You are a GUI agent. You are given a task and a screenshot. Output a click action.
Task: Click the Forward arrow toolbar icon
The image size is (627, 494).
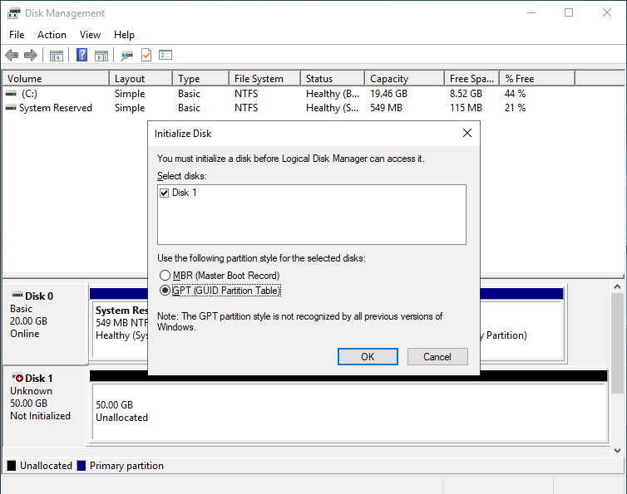[31, 55]
